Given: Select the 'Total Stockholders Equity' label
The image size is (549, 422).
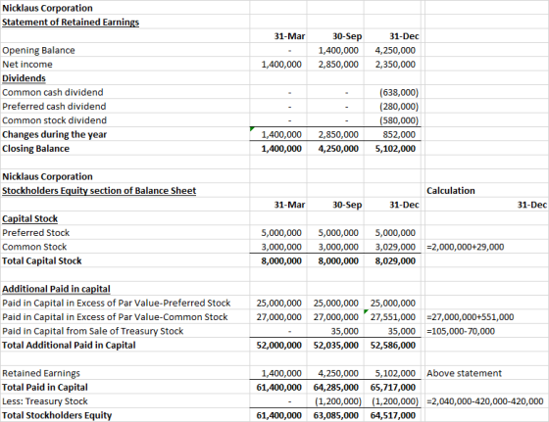Looking at the screenshot, I should pos(57,415).
